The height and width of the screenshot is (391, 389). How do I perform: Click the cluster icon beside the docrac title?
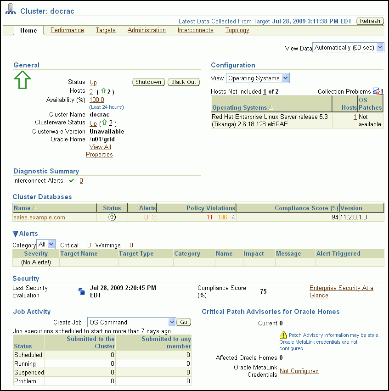[10, 10]
